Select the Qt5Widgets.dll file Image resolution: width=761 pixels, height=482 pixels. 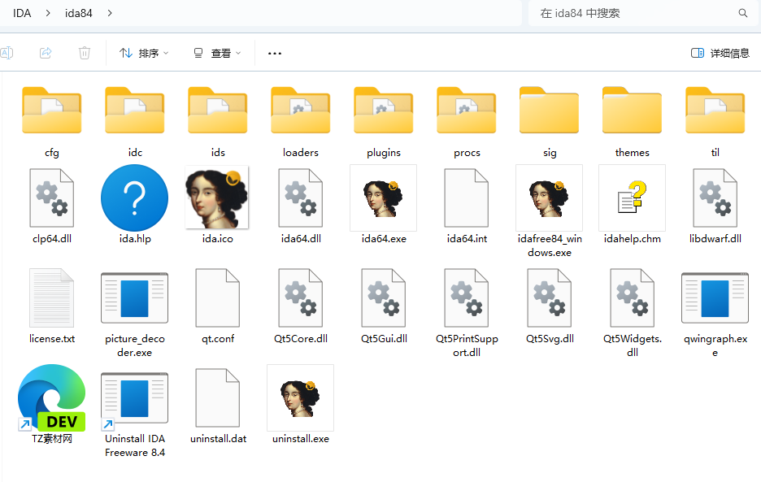(x=633, y=297)
